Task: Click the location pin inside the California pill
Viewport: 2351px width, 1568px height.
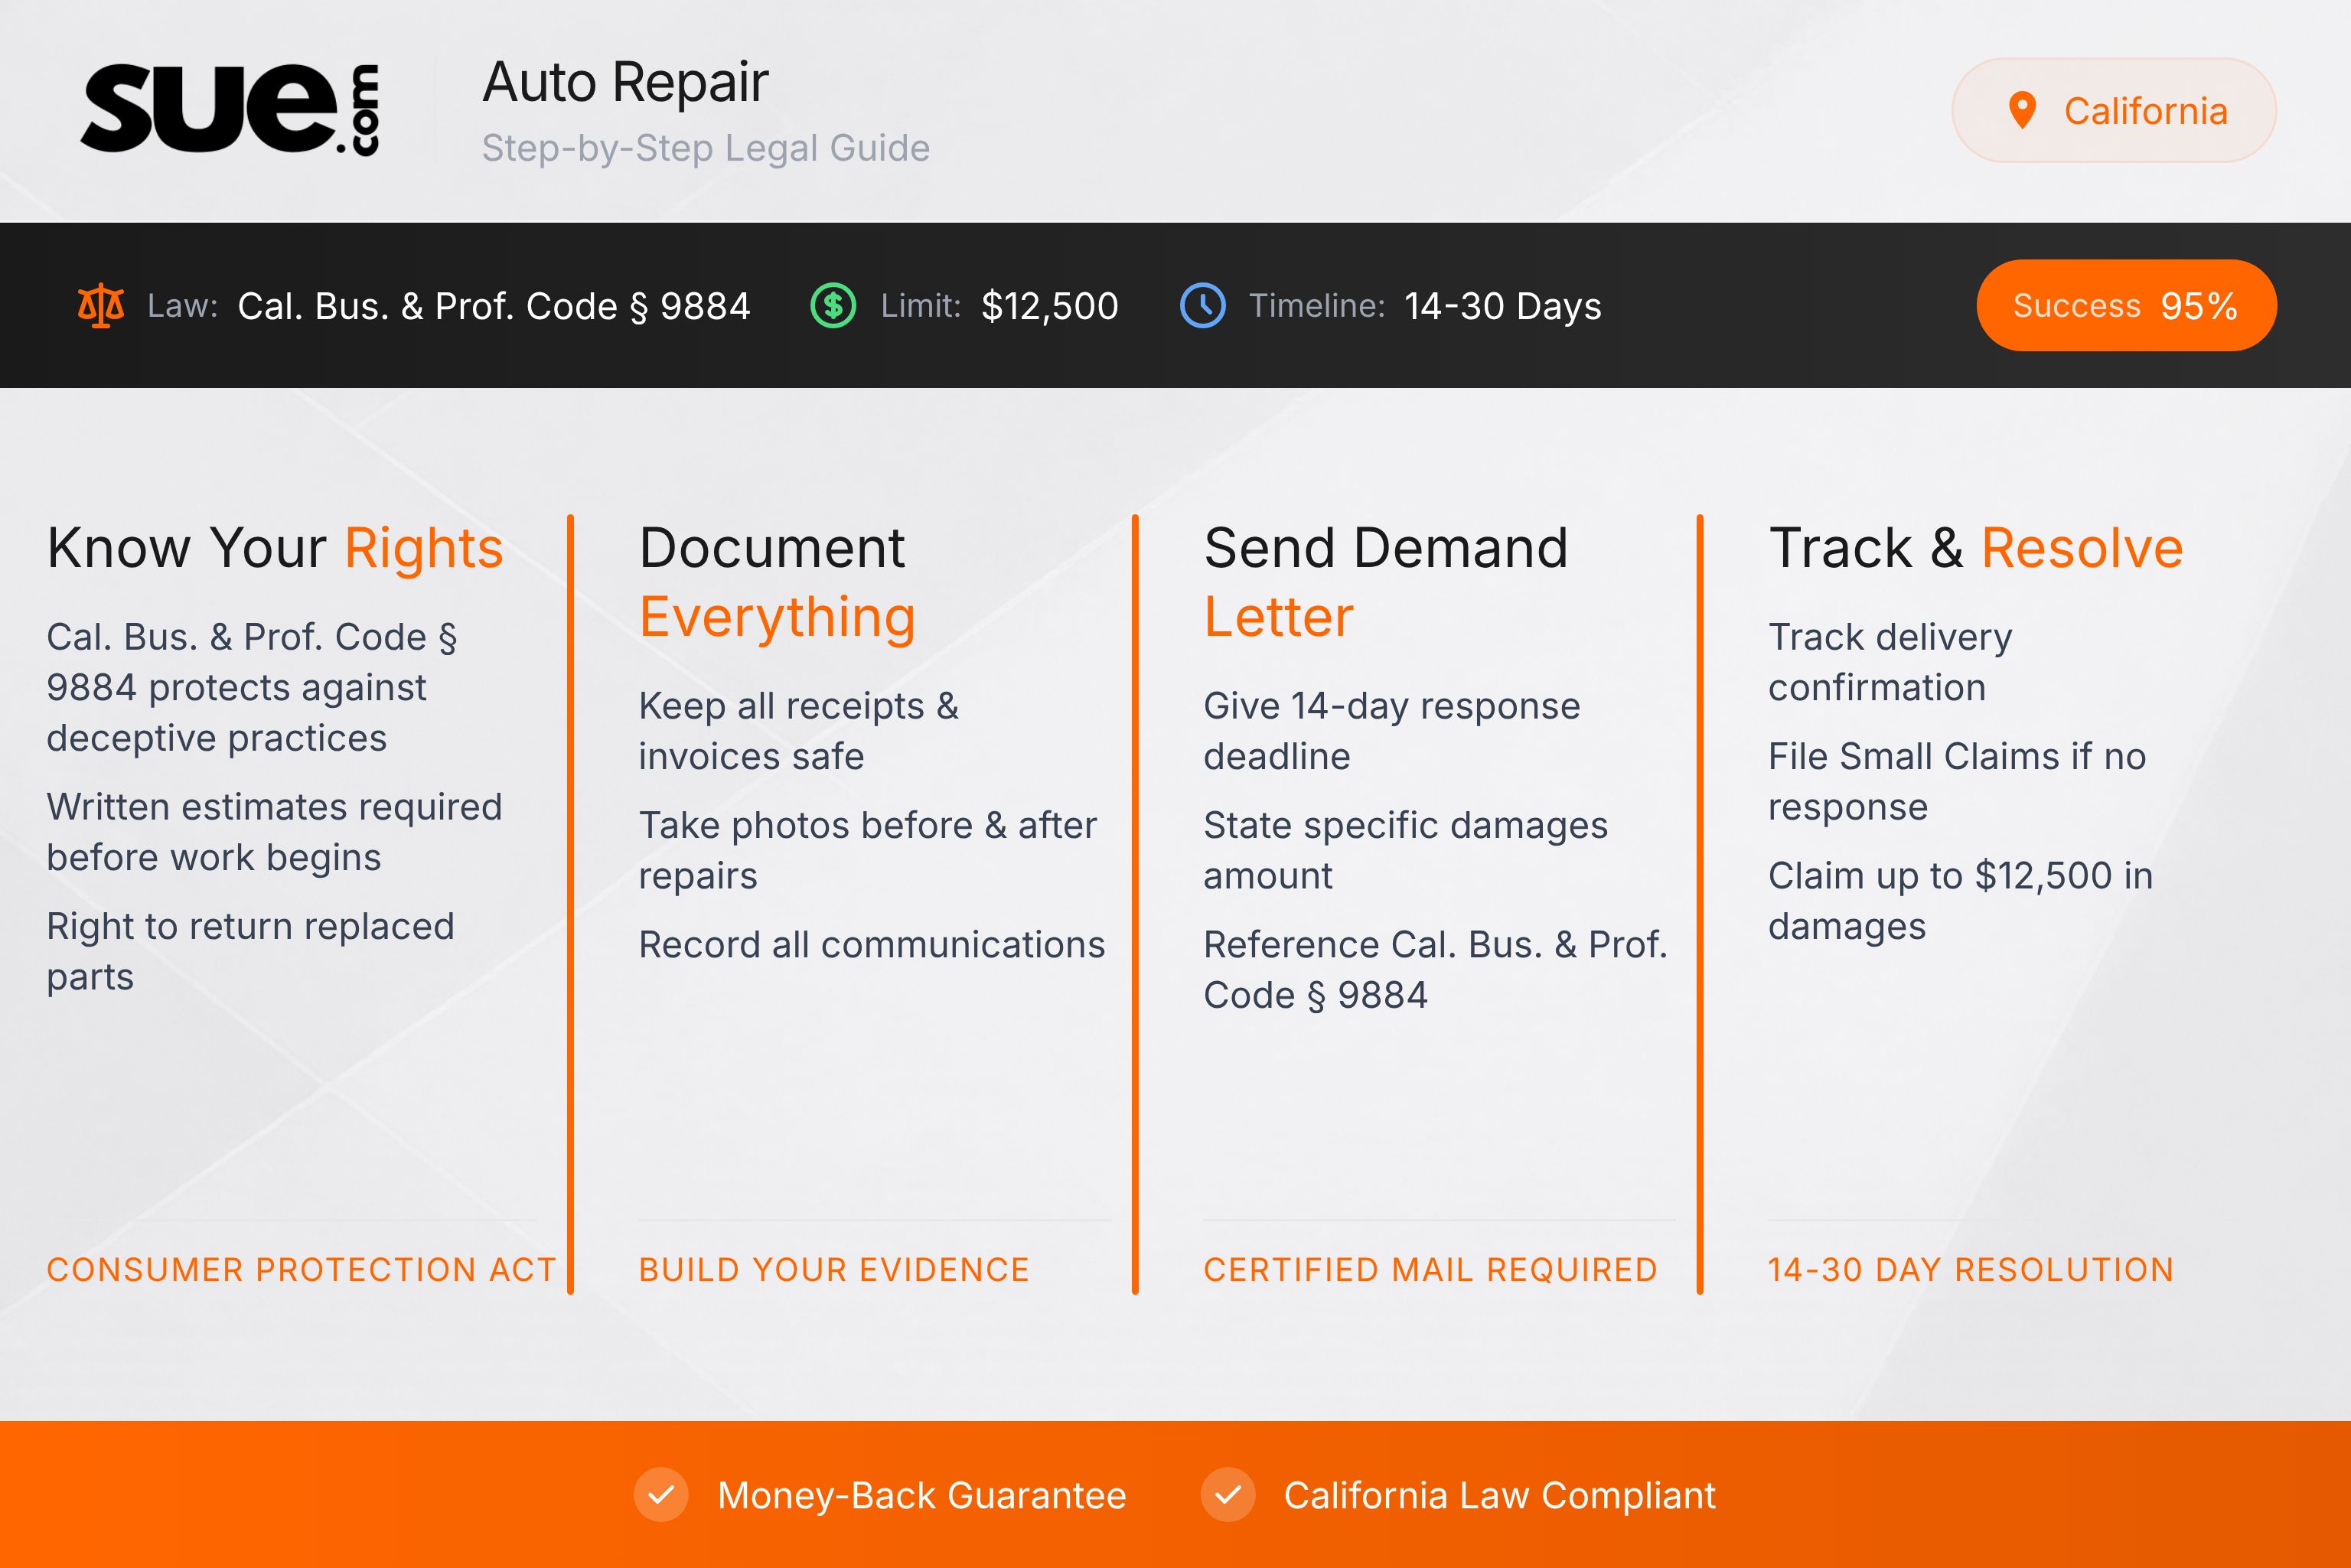Action: tap(2022, 110)
